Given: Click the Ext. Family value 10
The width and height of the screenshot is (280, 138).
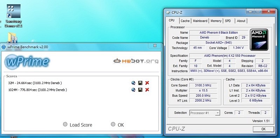Looking at the screenshot, I should (x=196, y=66).
